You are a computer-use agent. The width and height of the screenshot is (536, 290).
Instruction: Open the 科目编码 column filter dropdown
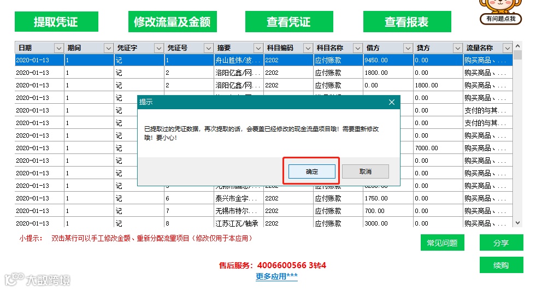click(308, 48)
